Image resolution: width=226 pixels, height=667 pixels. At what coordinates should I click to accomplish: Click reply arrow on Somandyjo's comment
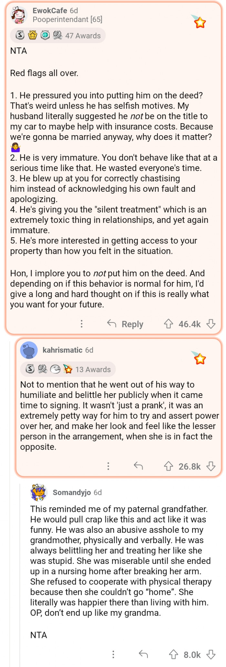[x=143, y=654]
